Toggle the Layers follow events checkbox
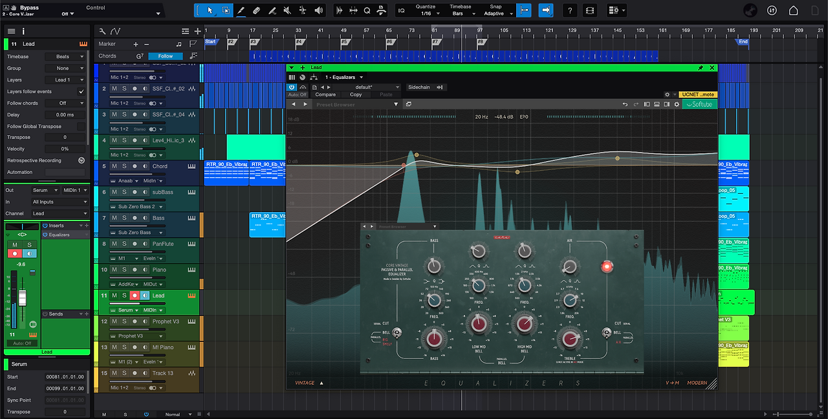The width and height of the screenshot is (828, 419). click(x=82, y=92)
